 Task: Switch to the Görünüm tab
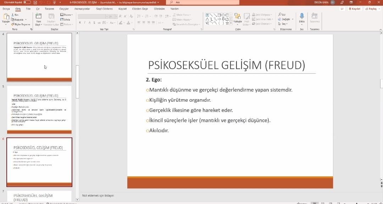(159, 9)
